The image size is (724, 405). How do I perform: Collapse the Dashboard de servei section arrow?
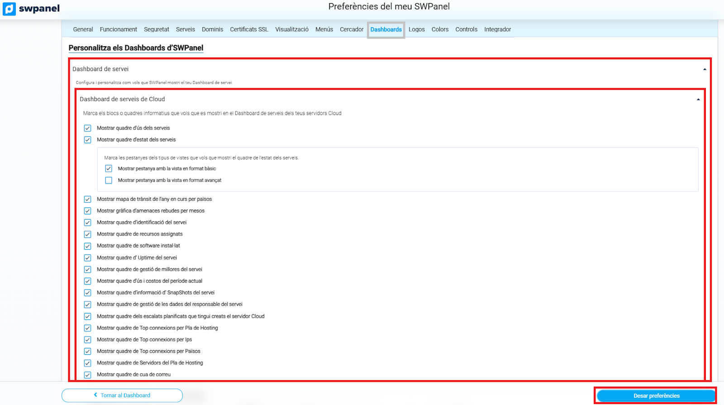click(705, 69)
